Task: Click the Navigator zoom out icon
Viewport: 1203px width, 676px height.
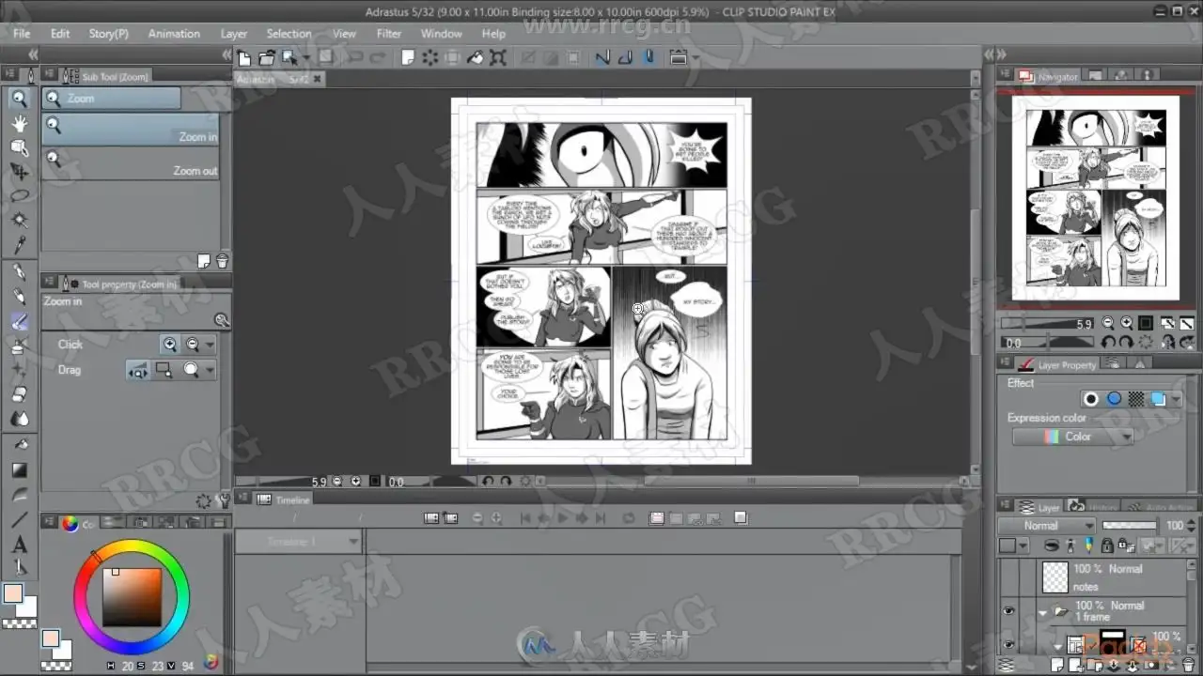Action: (1108, 322)
